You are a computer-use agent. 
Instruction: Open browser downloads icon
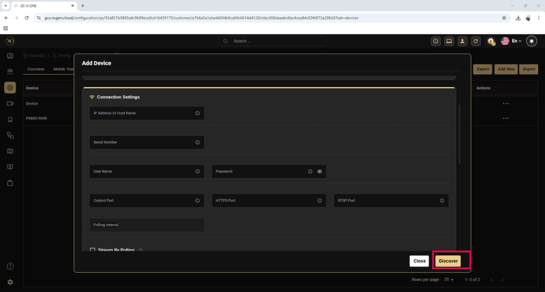[x=518, y=18]
